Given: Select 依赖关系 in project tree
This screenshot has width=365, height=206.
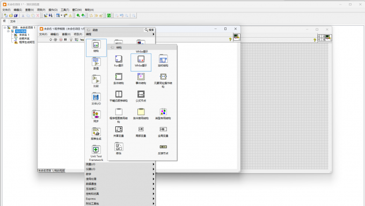Looking at the screenshot, I should [x=24, y=39].
